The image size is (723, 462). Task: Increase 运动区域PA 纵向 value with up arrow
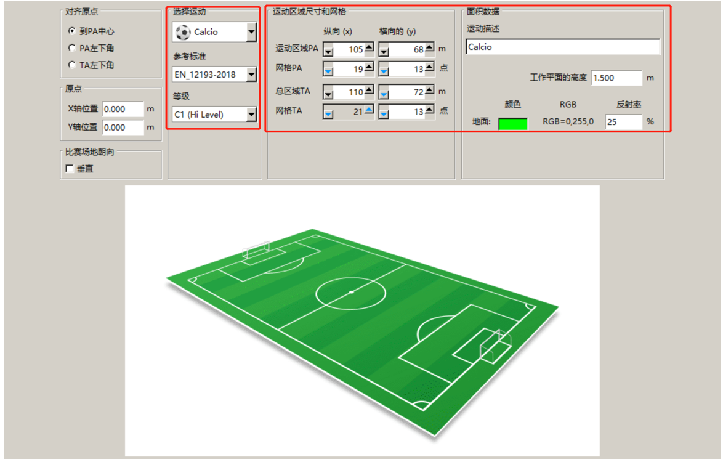(x=370, y=47)
